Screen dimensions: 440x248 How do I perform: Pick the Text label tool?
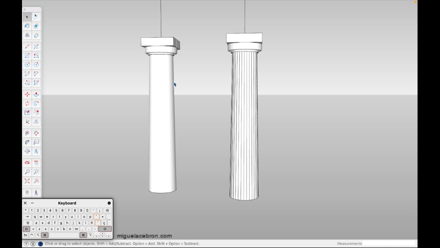(x=36, y=142)
